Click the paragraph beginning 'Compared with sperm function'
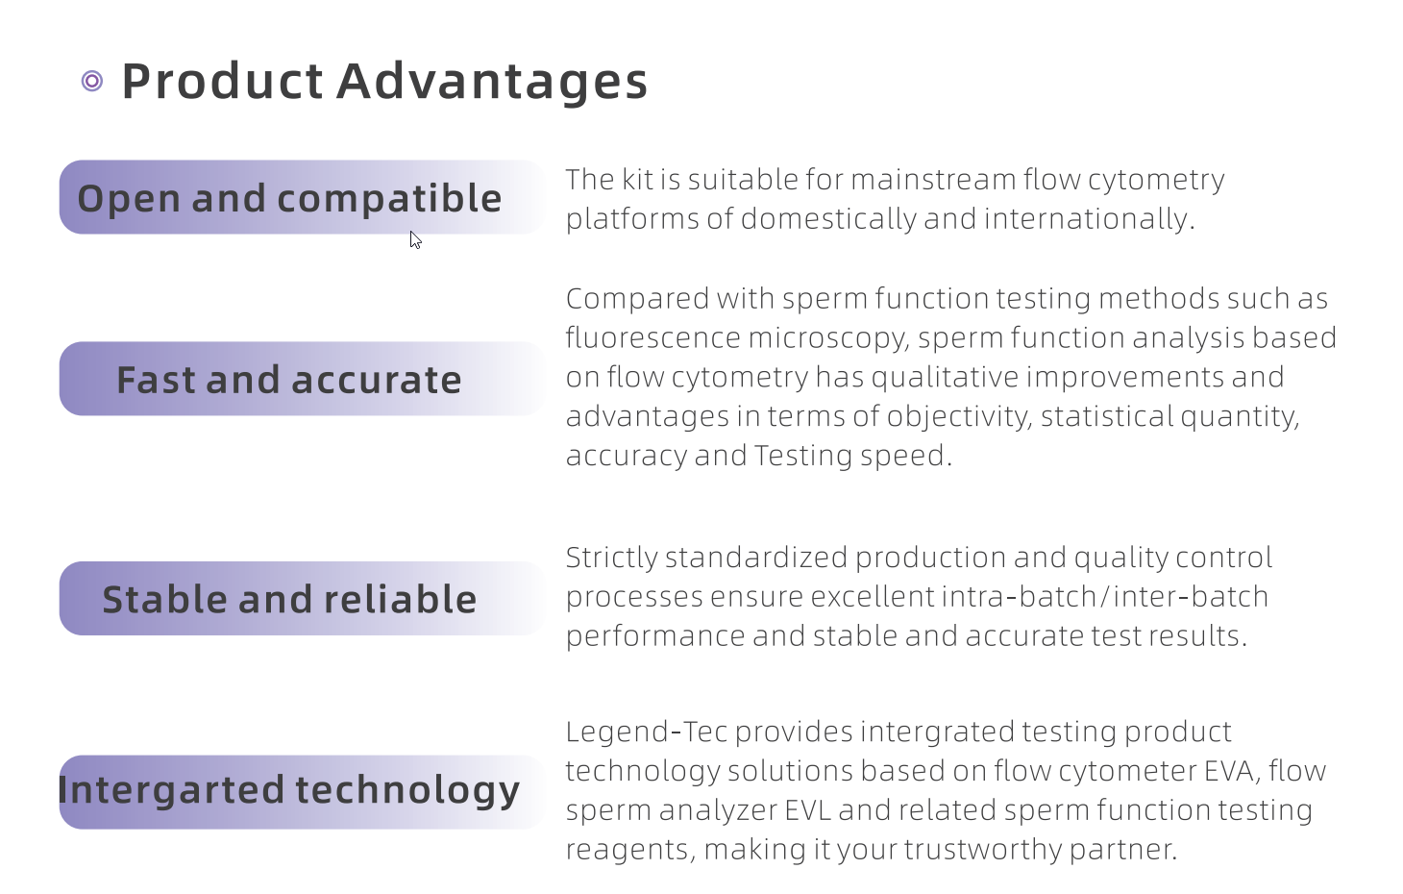Screen dimensions: 1403x894 (951, 377)
